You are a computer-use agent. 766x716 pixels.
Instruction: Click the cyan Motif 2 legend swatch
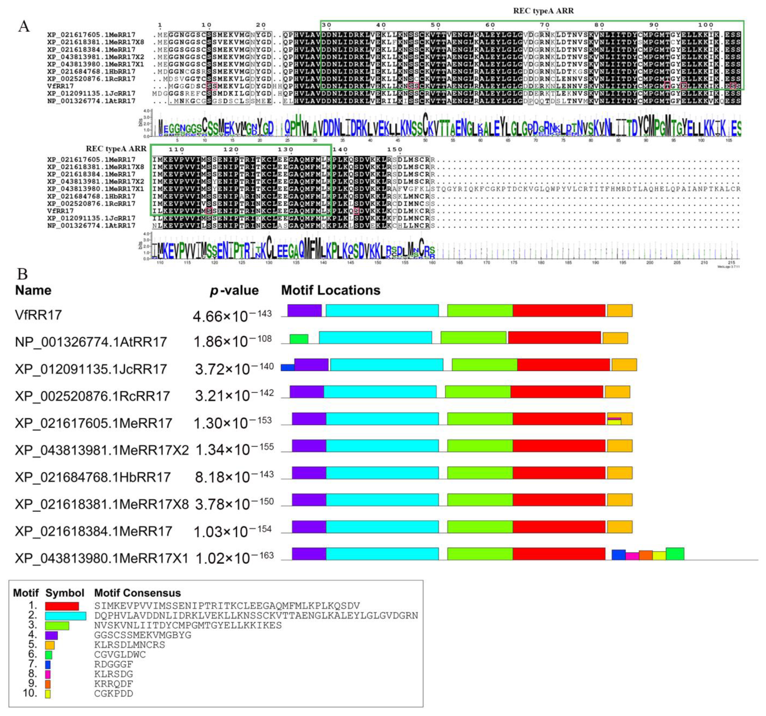pos(65,616)
